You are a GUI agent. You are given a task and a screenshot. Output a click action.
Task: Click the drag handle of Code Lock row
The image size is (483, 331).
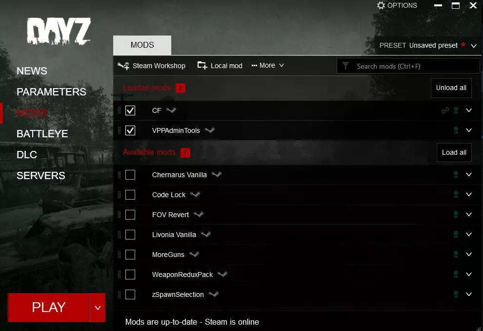(120, 195)
